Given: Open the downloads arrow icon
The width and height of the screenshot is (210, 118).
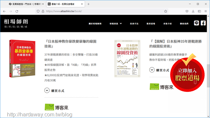Looking at the screenshot, I should tap(193, 11).
